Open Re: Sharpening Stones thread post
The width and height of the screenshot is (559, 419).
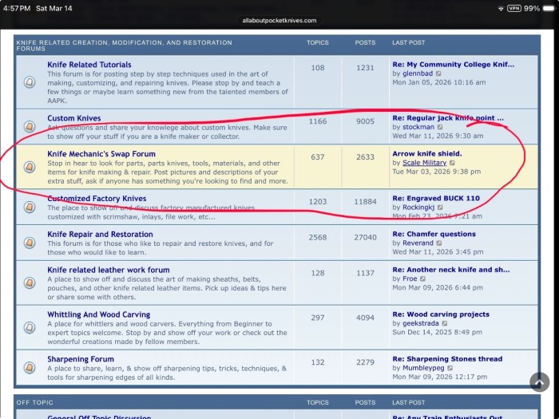pos(447,359)
